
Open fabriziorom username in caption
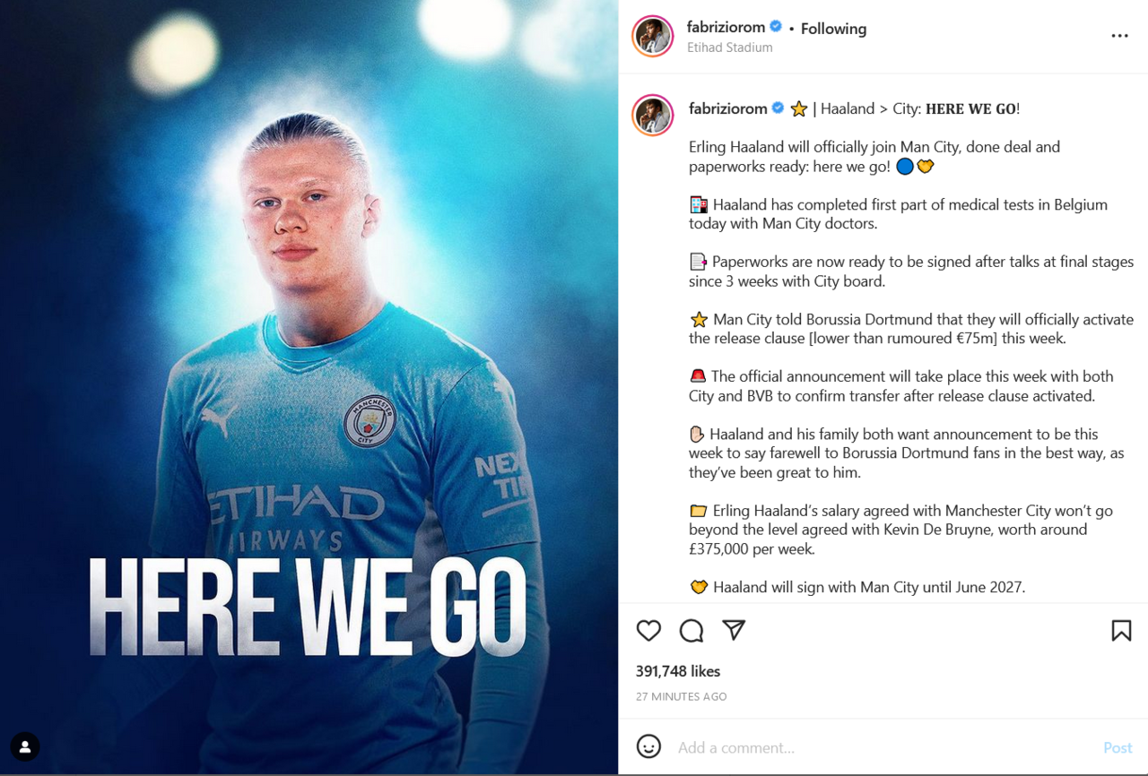[728, 108]
